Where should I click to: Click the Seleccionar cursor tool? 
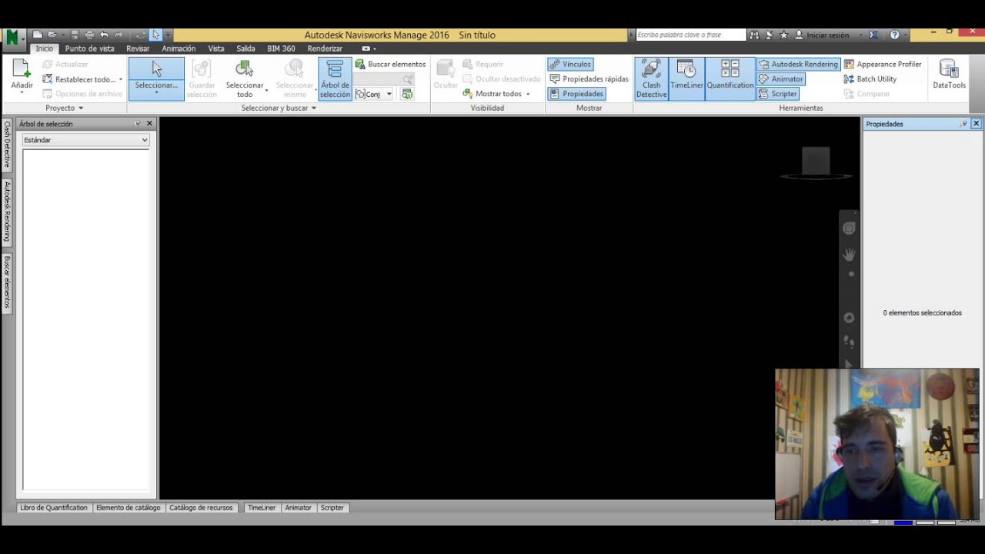pos(156,78)
